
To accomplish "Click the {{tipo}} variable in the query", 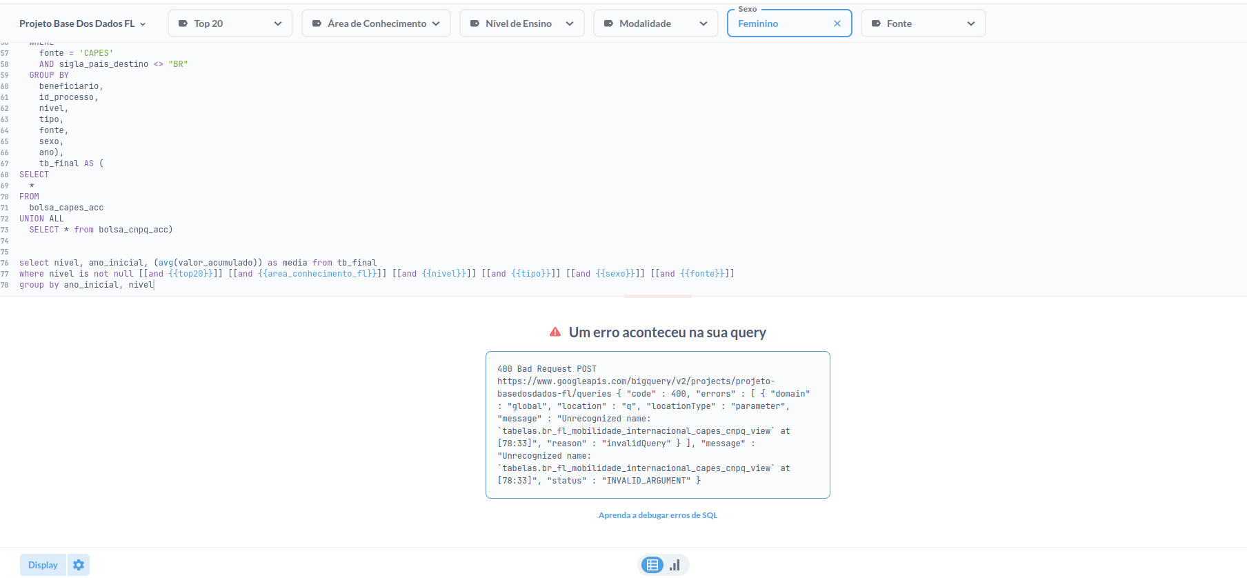I will [531, 274].
